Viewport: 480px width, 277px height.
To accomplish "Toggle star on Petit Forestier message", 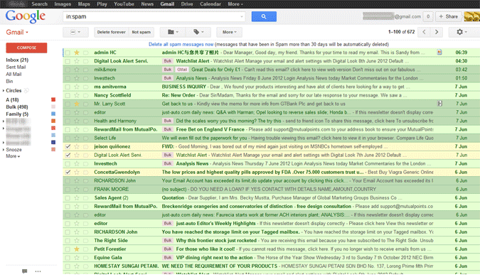I will [77, 249].
